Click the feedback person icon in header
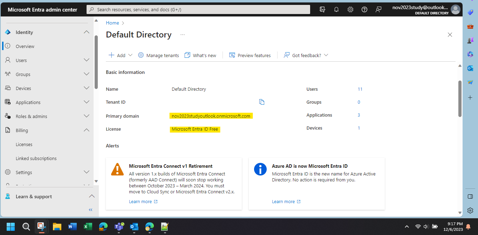 [x=378, y=9]
